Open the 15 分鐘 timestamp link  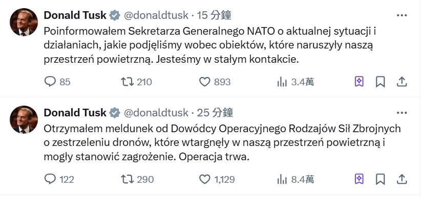pos(214,15)
